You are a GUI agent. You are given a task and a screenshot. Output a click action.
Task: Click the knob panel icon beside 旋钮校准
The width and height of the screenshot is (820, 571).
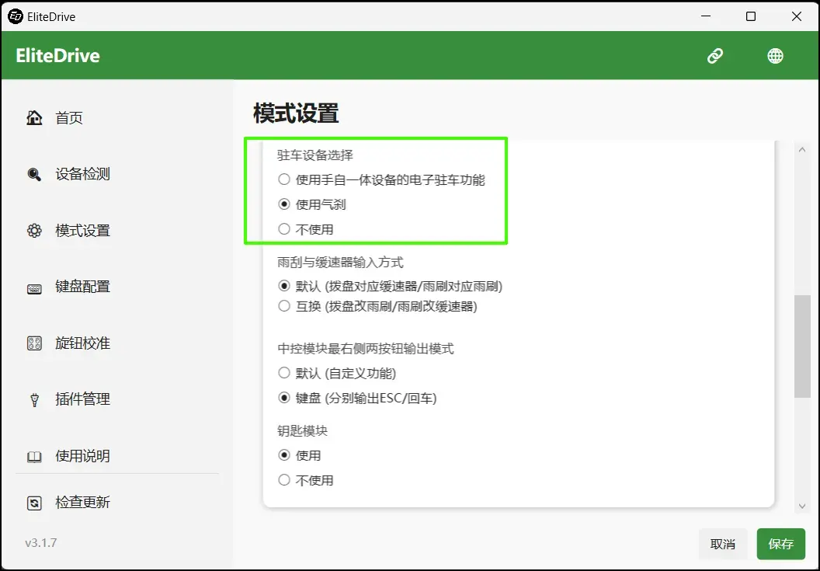tap(34, 343)
